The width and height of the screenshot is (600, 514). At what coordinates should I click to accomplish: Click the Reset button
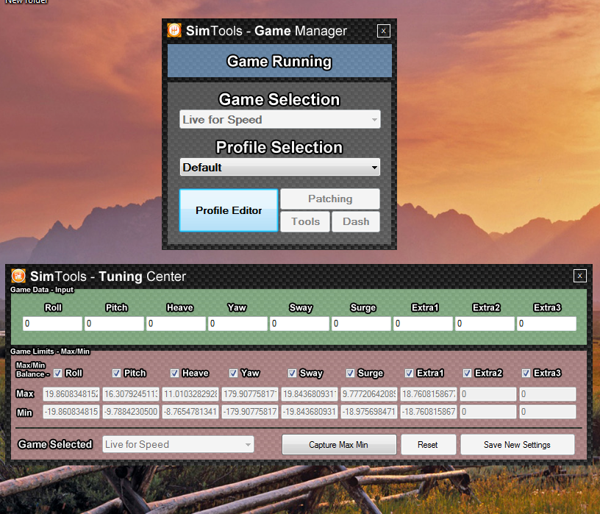pos(429,444)
